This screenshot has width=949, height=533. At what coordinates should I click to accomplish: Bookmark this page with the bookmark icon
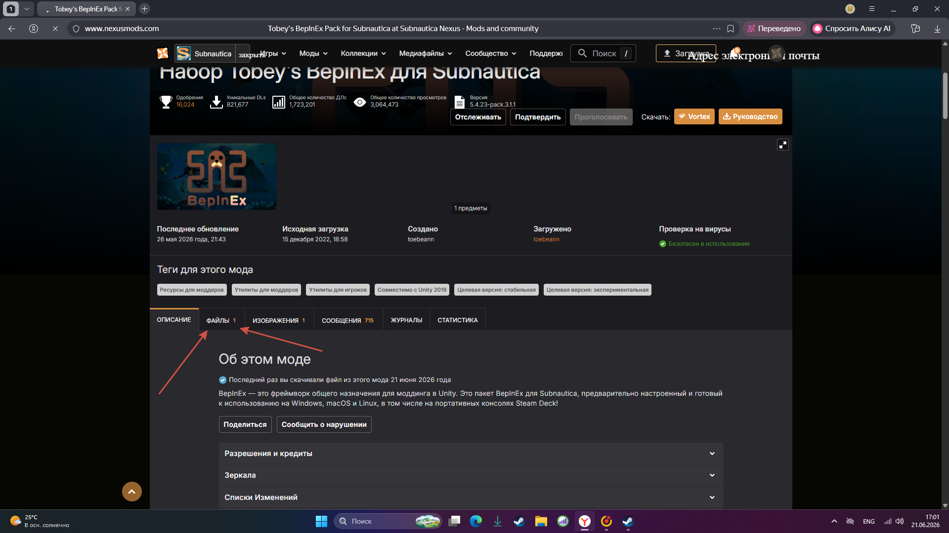[731, 29]
